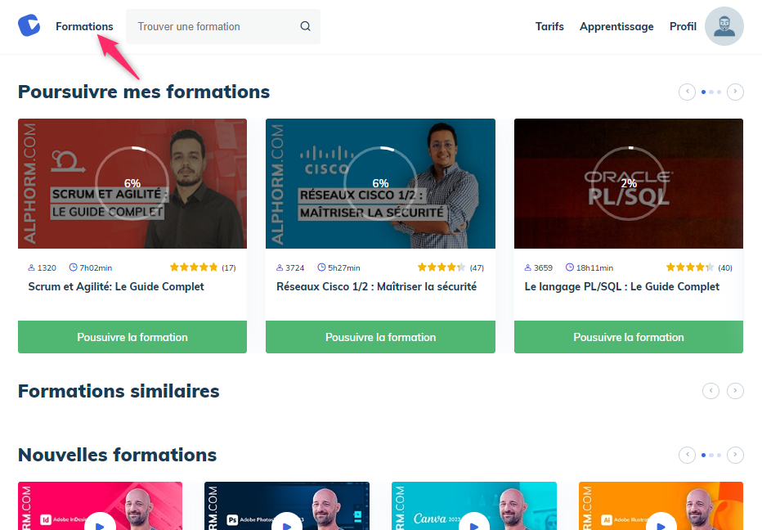
Task: Click the 1320 learners icon on Scrum card
Action: (32, 267)
